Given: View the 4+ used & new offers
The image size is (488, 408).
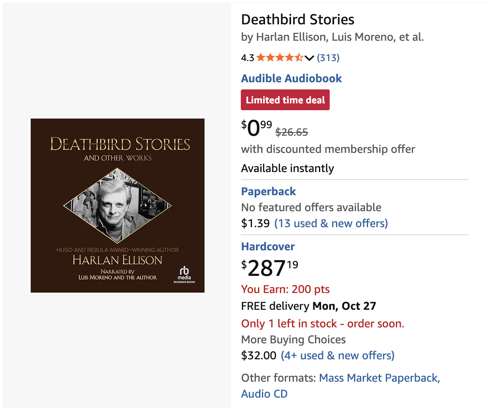Looking at the screenshot, I should pyautogui.click(x=337, y=356).
